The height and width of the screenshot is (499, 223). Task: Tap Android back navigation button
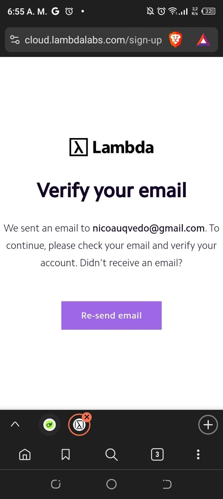click(x=167, y=484)
